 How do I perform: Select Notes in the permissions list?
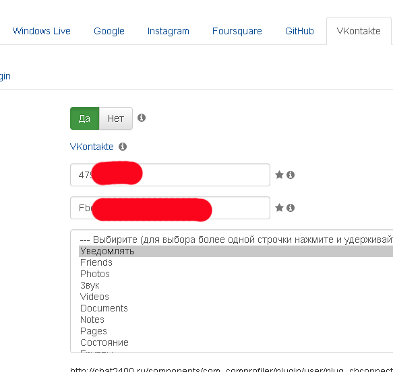[x=236, y=320]
